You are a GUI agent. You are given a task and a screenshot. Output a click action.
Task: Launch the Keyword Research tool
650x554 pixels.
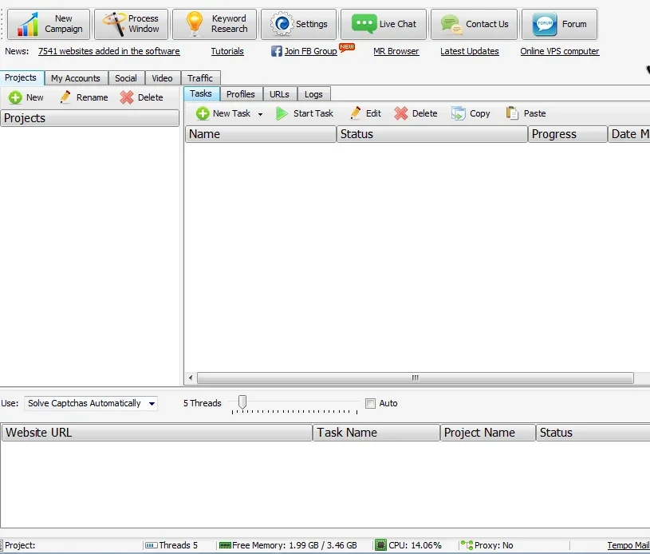coord(215,24)
